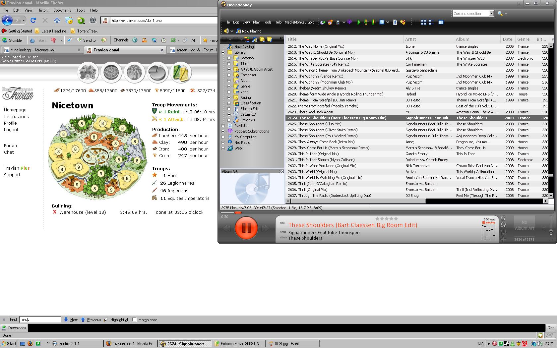
Task: Click the StumbleUpon thumbs-down icon
Action: [x=53, y=40]
